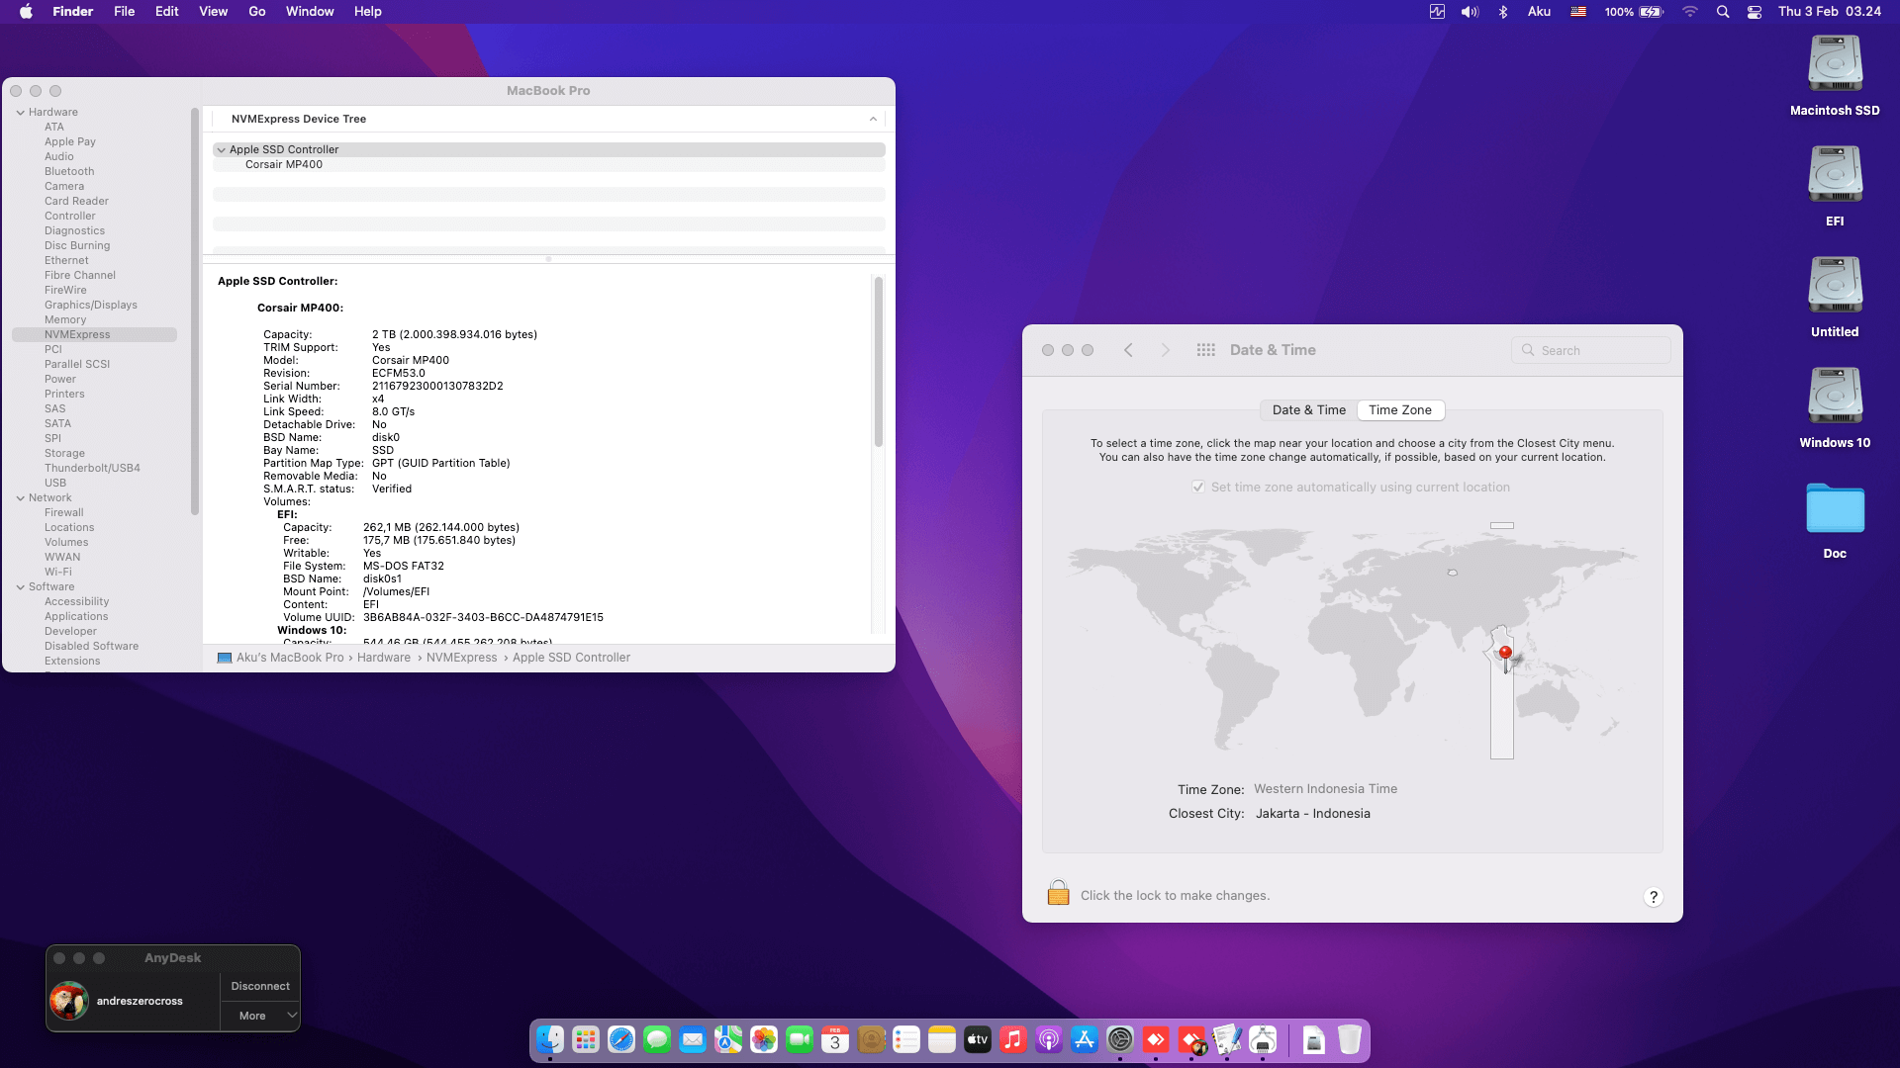The height and width of the screenshot is (1068, 1900).
Task: Click the lock icon to make changes
Action: (x=1058, y=893)
